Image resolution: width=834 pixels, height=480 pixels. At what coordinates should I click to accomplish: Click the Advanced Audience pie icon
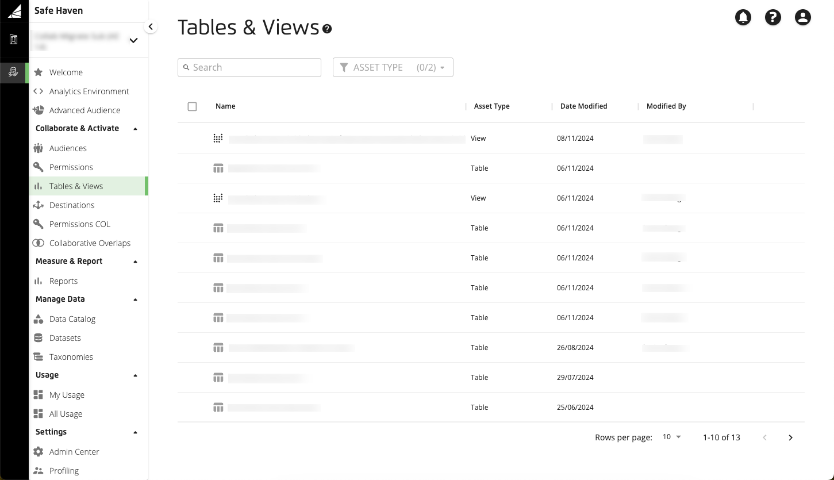pyautogui.click(x=39, y=110)
